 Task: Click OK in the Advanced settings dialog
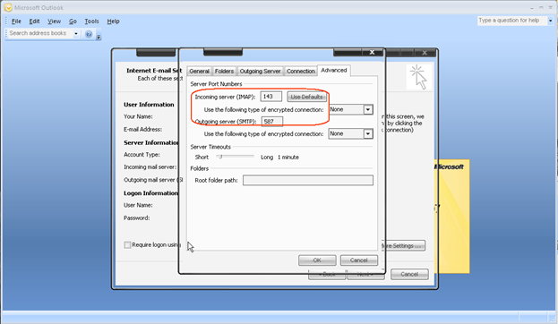point(317,260)
